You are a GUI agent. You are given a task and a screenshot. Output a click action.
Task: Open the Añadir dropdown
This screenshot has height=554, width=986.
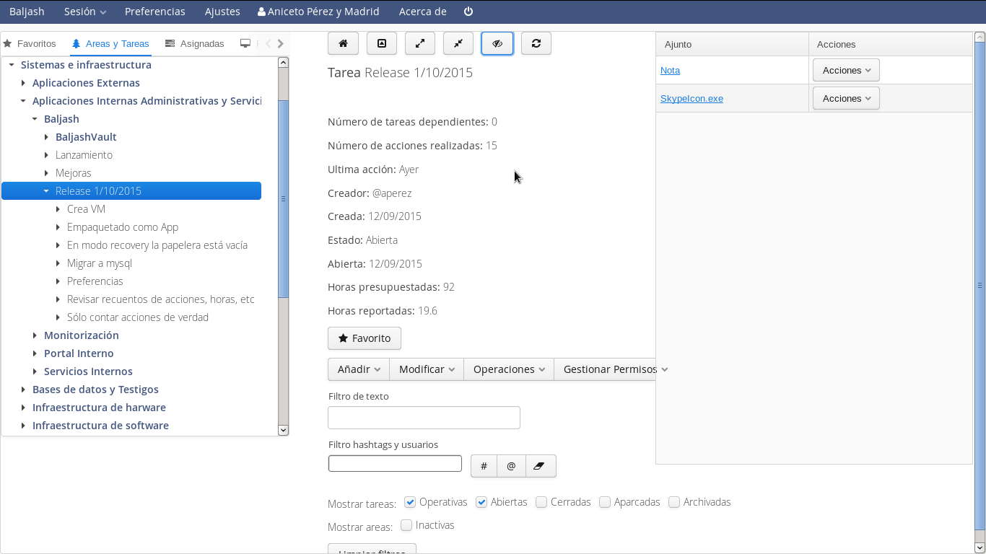359,369
